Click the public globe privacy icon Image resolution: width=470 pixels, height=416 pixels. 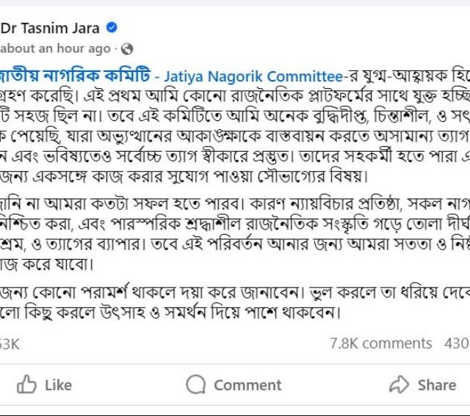tap(127, 49)
